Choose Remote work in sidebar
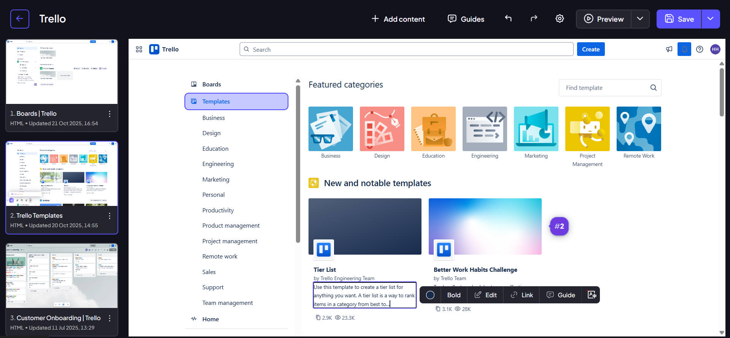The height and width of the screenshot is (338, 730). point(220,257)
